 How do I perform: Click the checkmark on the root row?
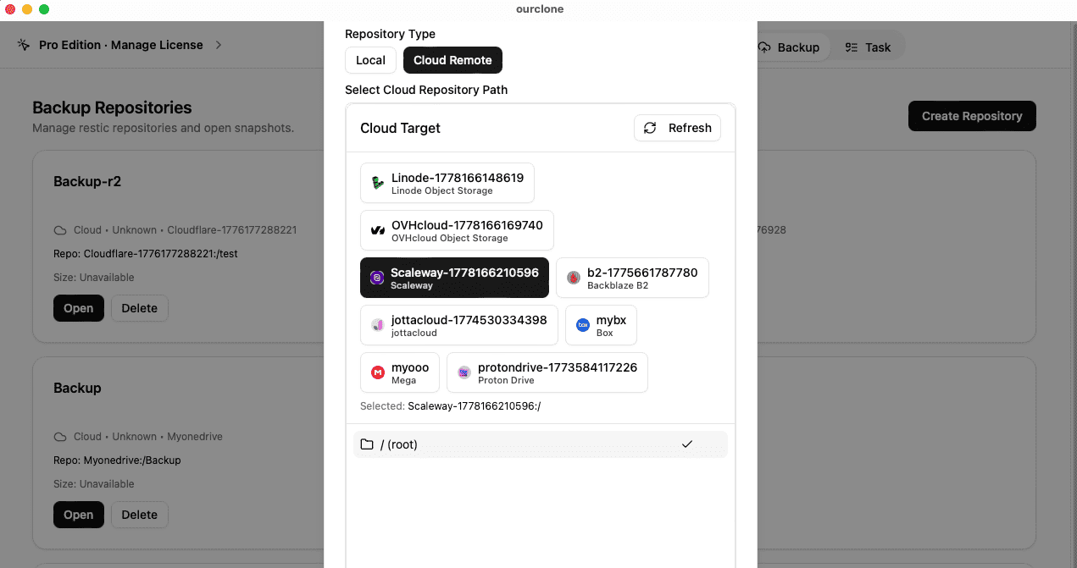tap(687, 444)
